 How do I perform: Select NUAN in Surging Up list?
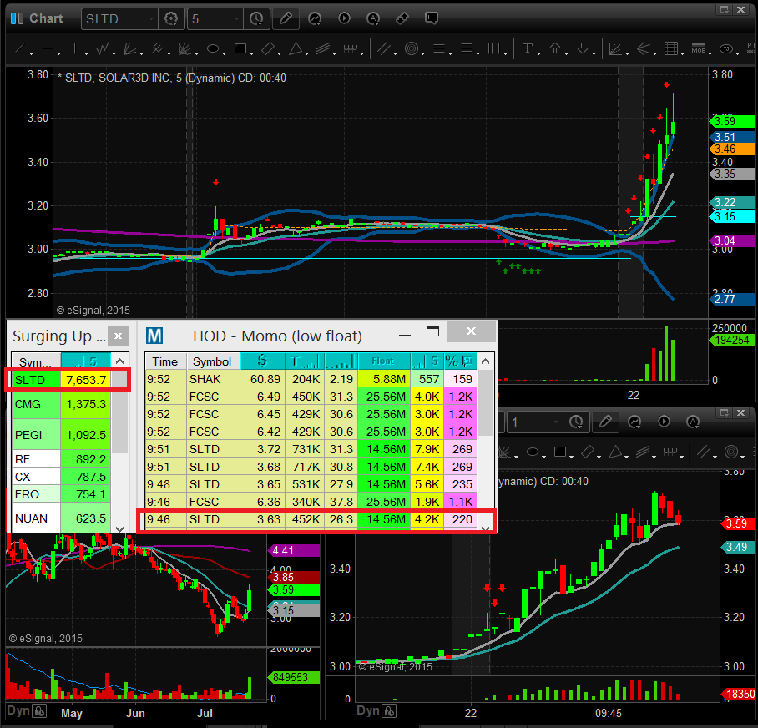pyautogui.click(x=61, y=518)
